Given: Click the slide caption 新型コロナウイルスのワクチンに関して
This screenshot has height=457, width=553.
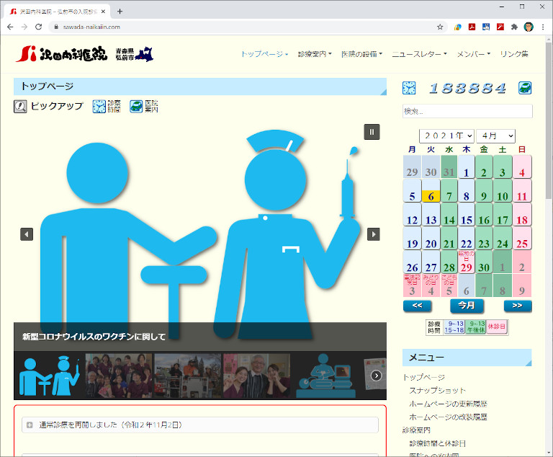Looking at the screenshot, I should coord(94,337).
